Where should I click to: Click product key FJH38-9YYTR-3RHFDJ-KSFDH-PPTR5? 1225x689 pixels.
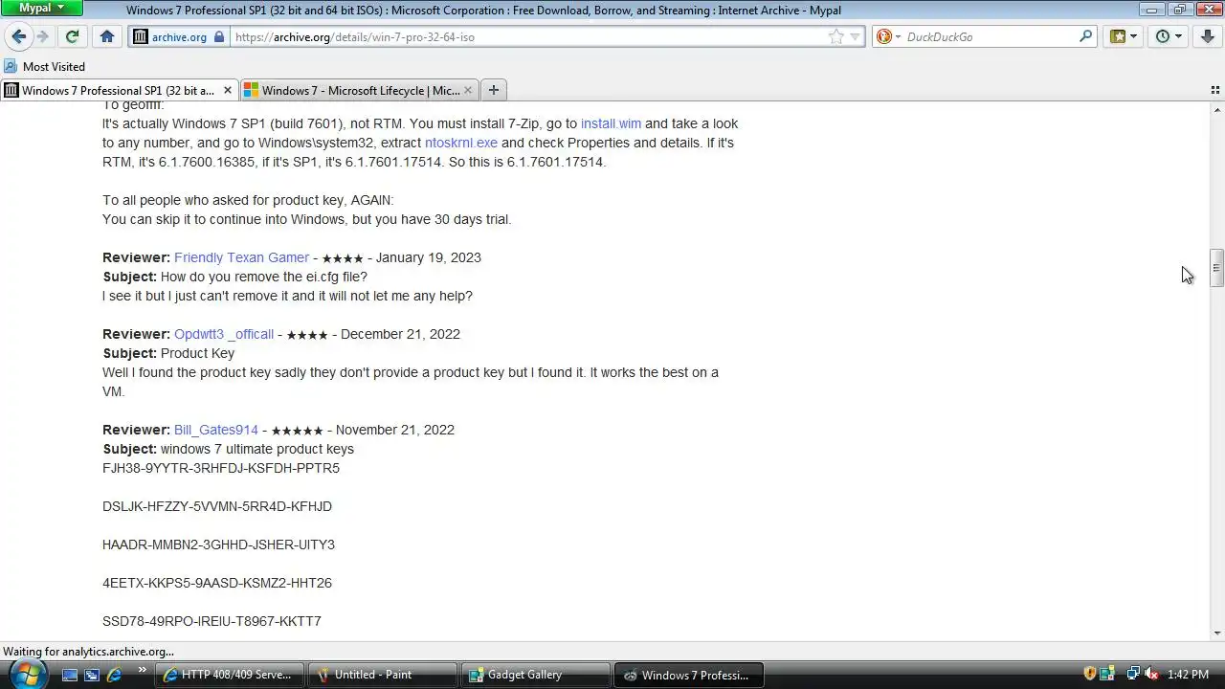point(221,468)
